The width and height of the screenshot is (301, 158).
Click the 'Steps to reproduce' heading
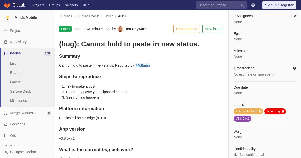[x=80, y=77]
